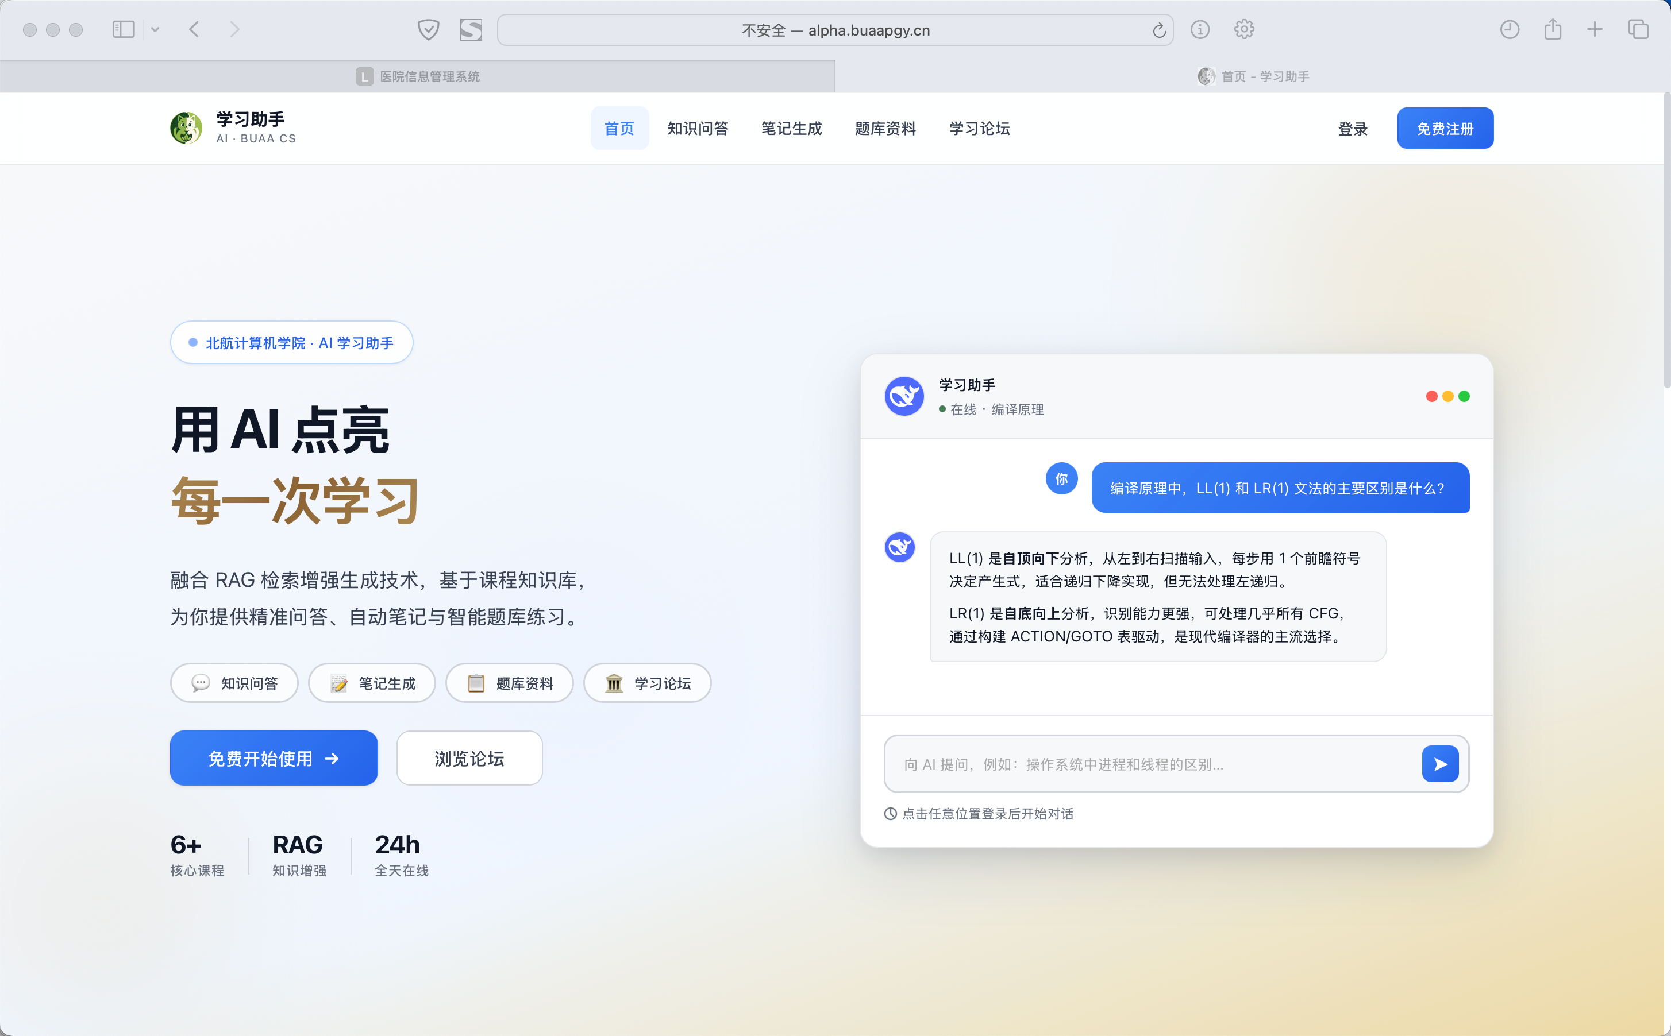Image resolution: width=1671 pixels, height=1036 pixels.
Task: Click the 每一次学习 gold heading
Action: [295, 500]
